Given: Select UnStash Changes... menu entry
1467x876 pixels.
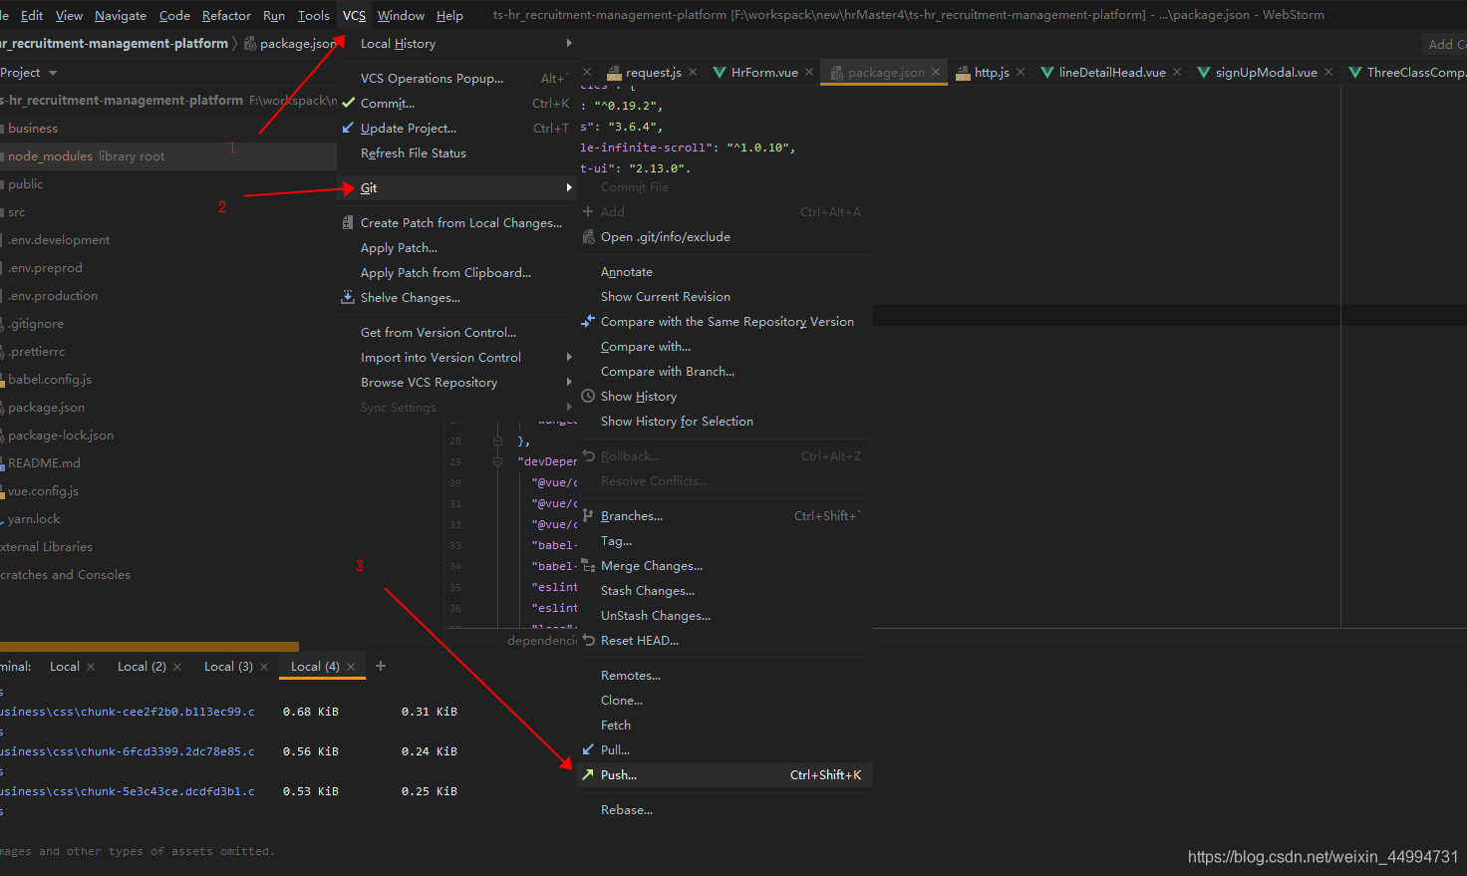Looking at the screenshot, I should coord(725,615).
